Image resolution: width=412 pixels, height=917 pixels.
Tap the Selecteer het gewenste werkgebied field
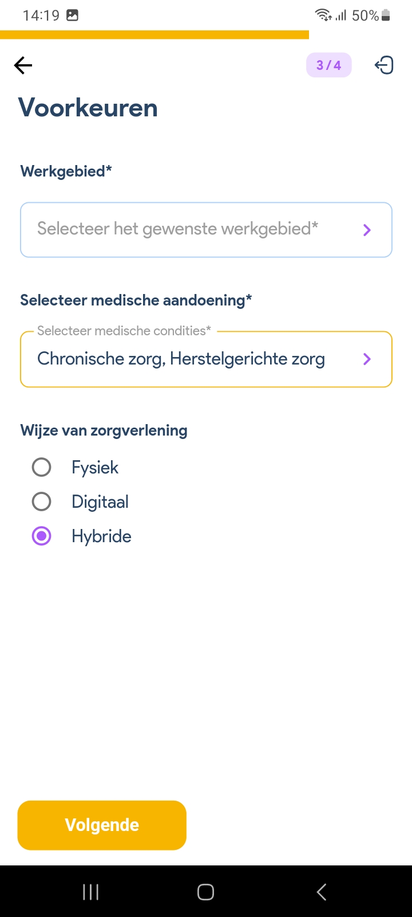[177, 229]
